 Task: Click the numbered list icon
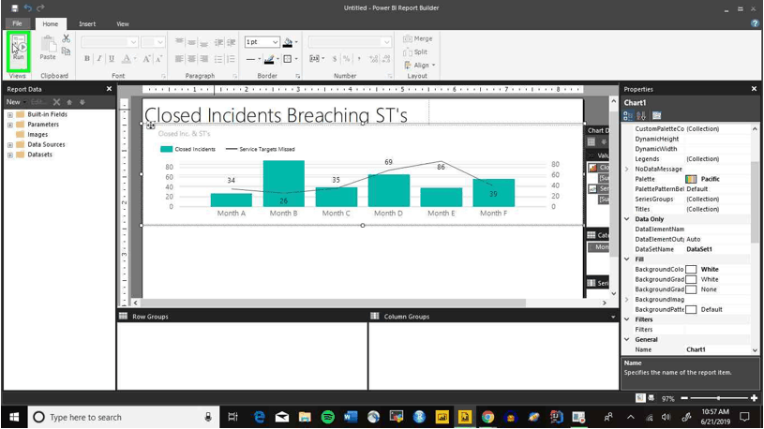tap(231, 59)
